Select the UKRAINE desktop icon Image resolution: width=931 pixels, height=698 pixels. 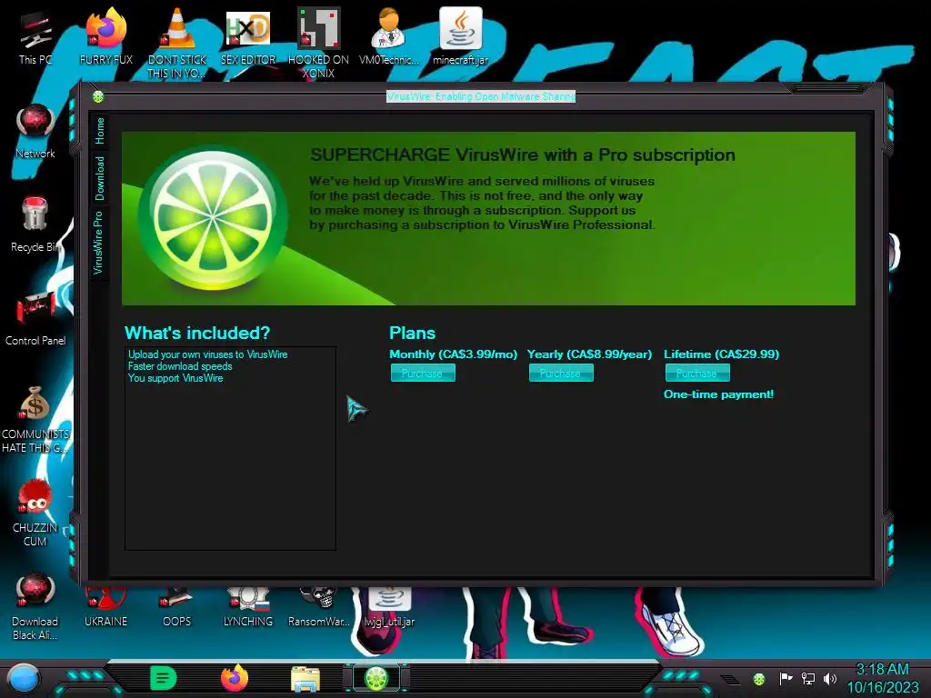click(x=105, y=608)
